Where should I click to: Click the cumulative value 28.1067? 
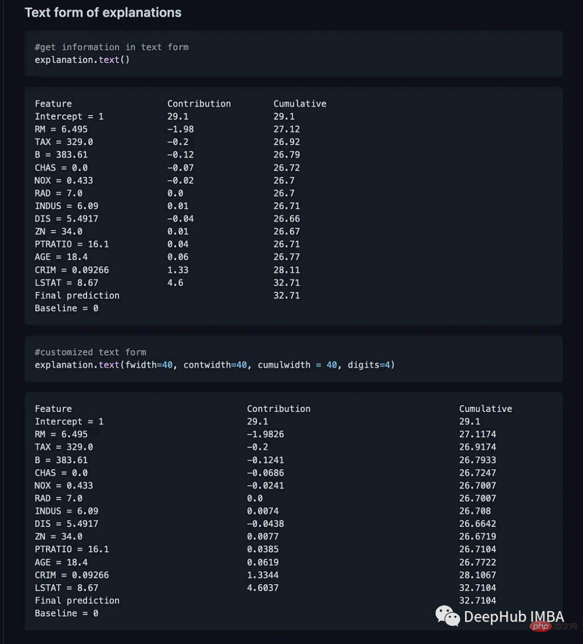point(478,575)
